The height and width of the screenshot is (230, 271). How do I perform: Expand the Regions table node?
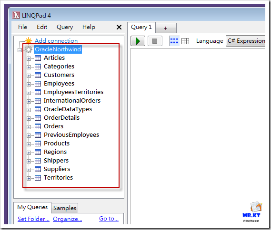pyautogui.click(x=29, y=153)
